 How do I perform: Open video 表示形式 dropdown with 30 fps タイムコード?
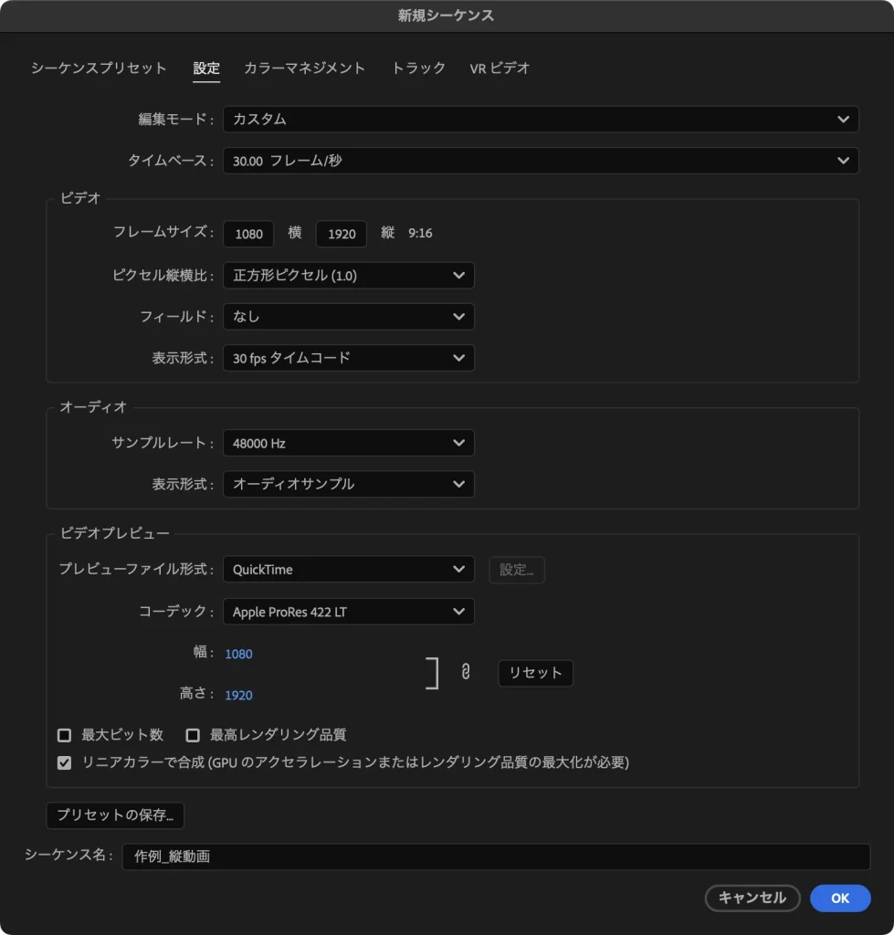pyautogui.click(x=349, y=358)
